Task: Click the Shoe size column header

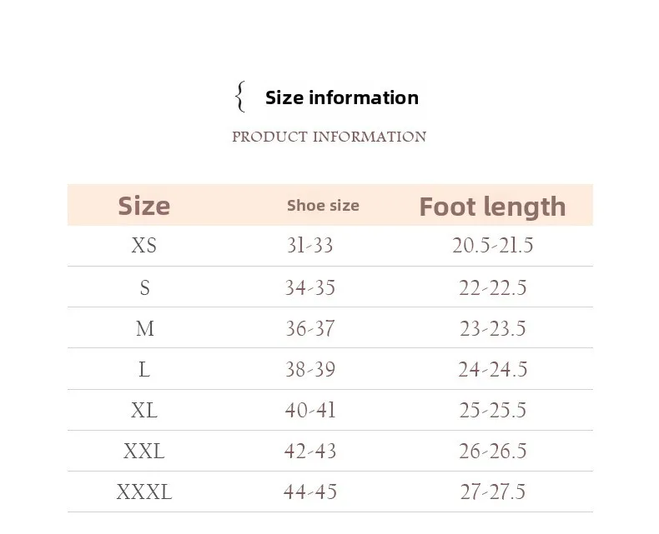Action: tap(323, 206)
